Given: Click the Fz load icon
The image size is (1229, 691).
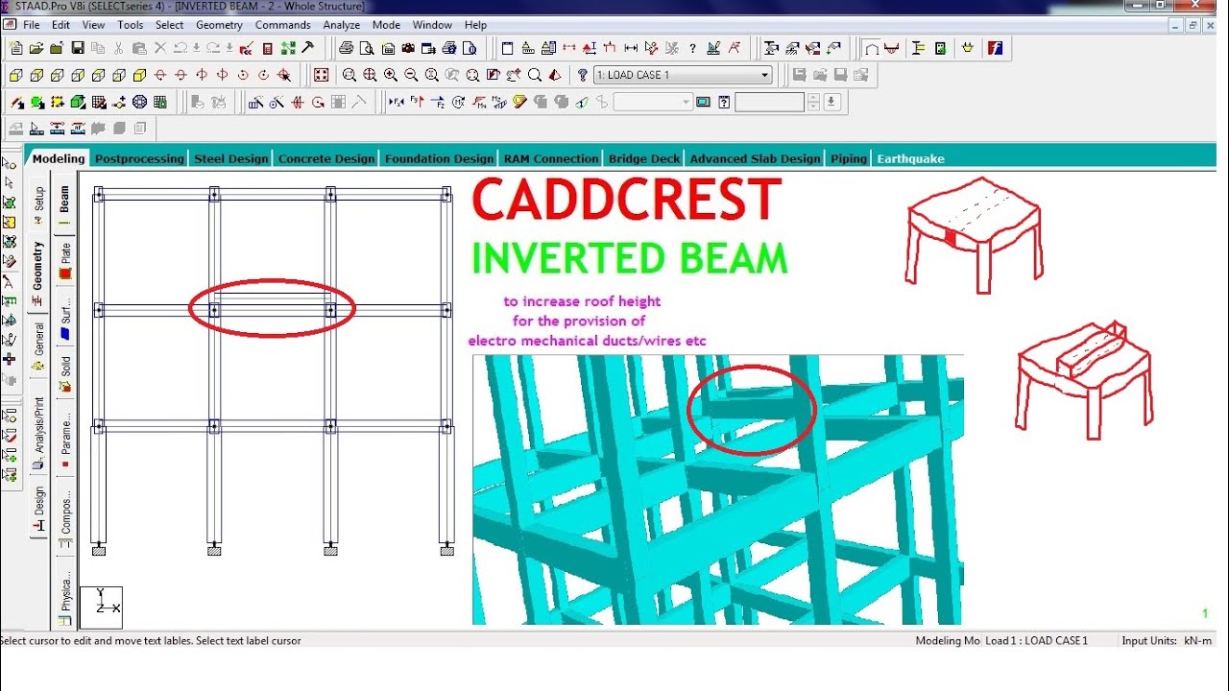Looking at the screenshot, I should point(438,102).
